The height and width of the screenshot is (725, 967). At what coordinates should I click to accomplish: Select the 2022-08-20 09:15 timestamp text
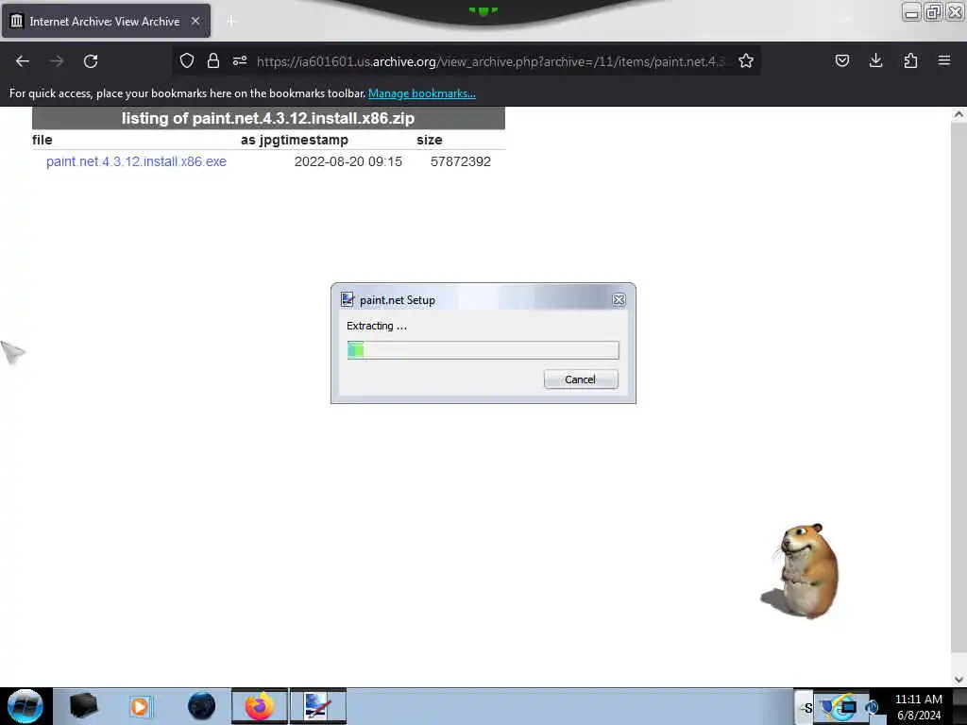[x=348, y=161]
